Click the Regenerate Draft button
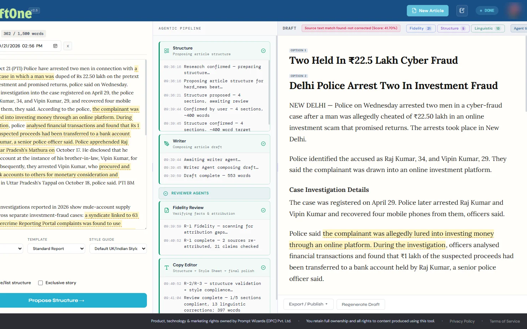The width and height of the screenshot is (527, 329). [360, 304]
